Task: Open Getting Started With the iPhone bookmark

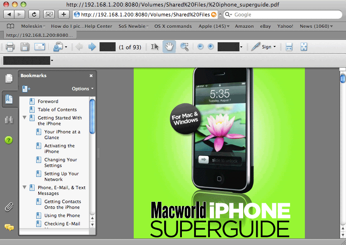Action: [x=60, y=121]
